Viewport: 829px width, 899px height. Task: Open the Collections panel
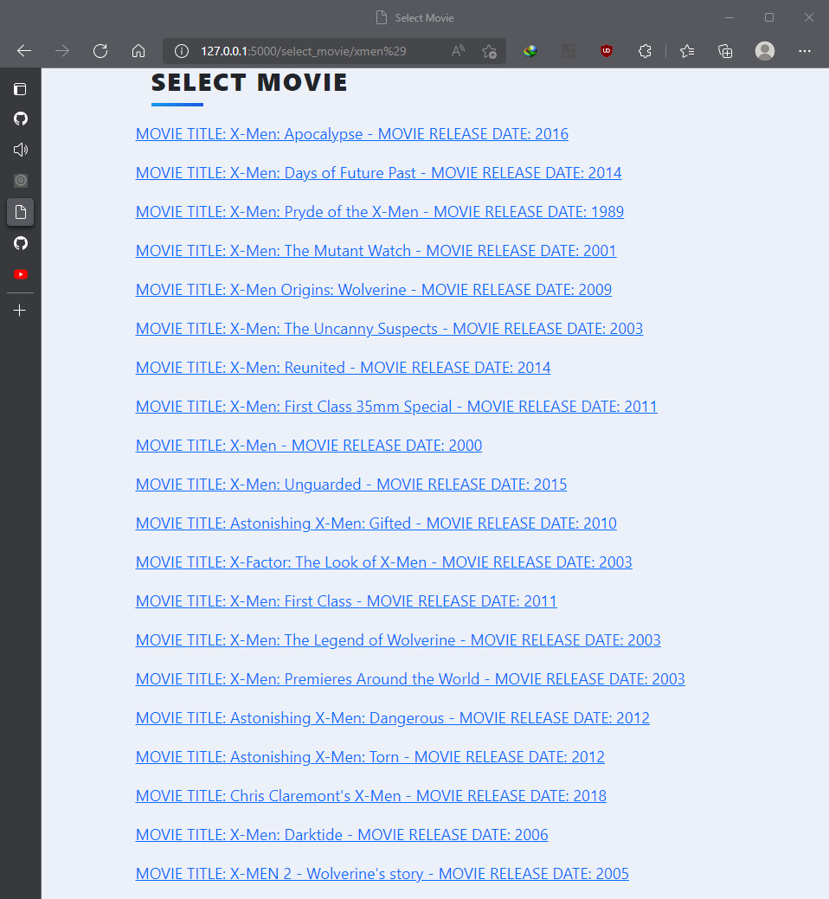click(x=725, y=51)
